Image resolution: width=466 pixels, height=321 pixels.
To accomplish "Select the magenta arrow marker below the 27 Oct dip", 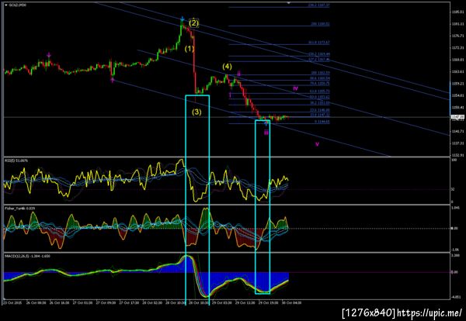I will [x=113, y=80].
